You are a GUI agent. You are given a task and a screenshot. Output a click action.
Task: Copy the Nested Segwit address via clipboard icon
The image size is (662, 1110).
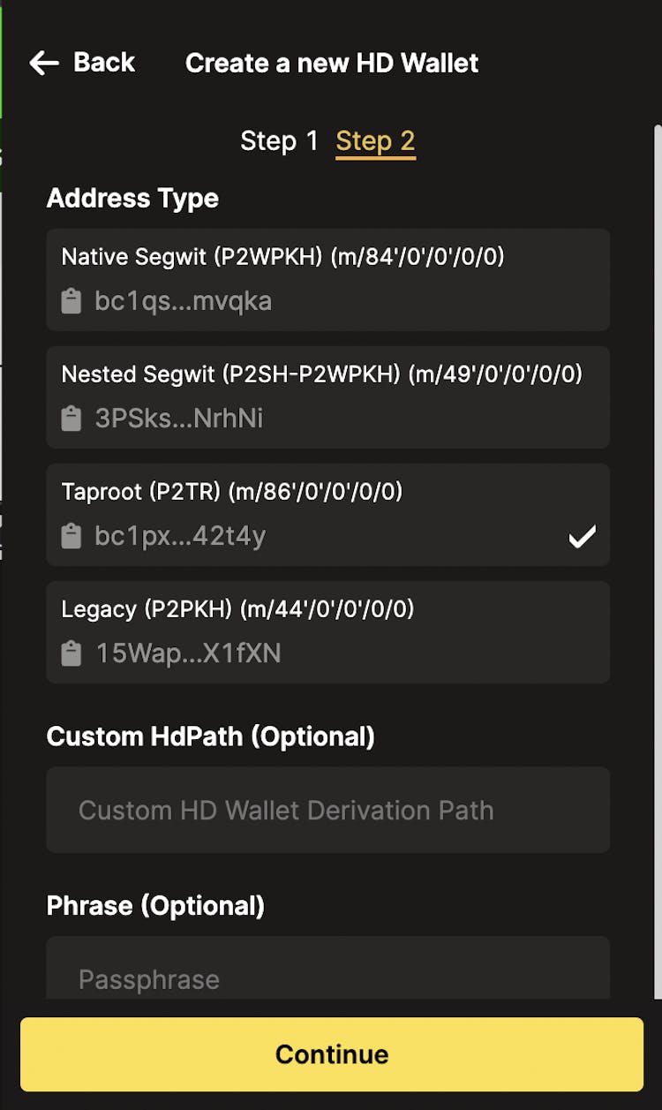click(x=71, y=418)
